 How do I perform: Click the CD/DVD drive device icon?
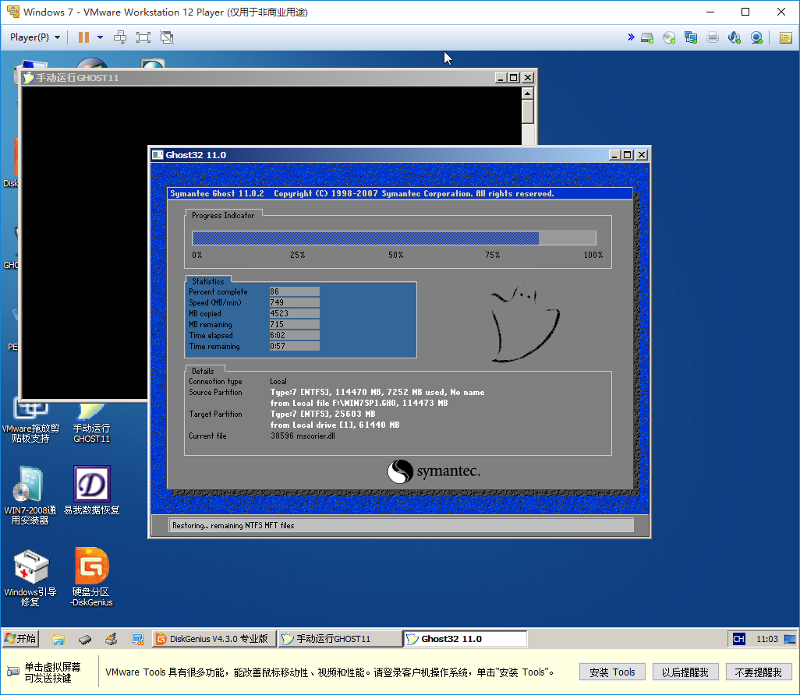point(669,37)
